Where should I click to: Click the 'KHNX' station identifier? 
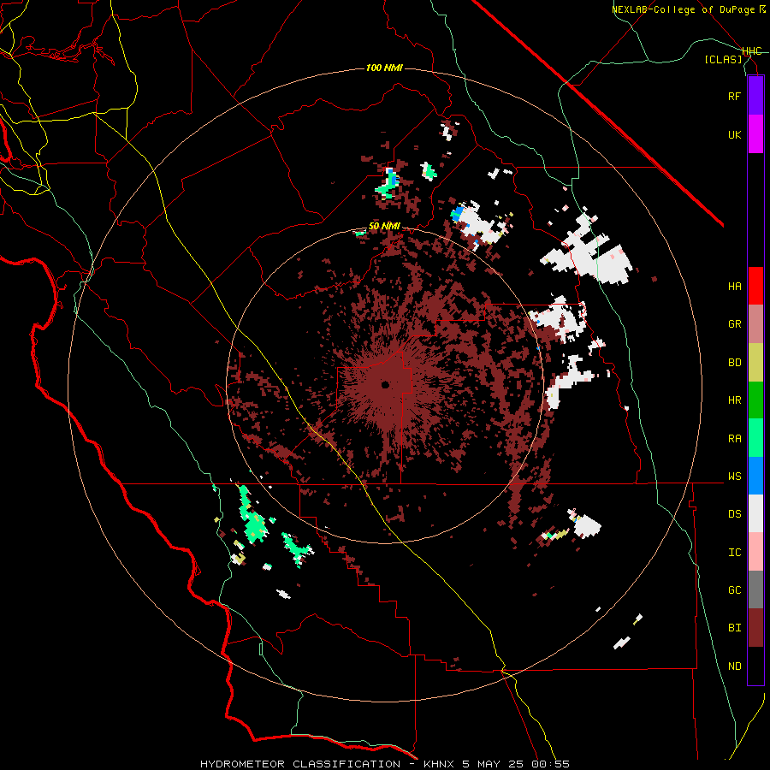tap(439, 764)
